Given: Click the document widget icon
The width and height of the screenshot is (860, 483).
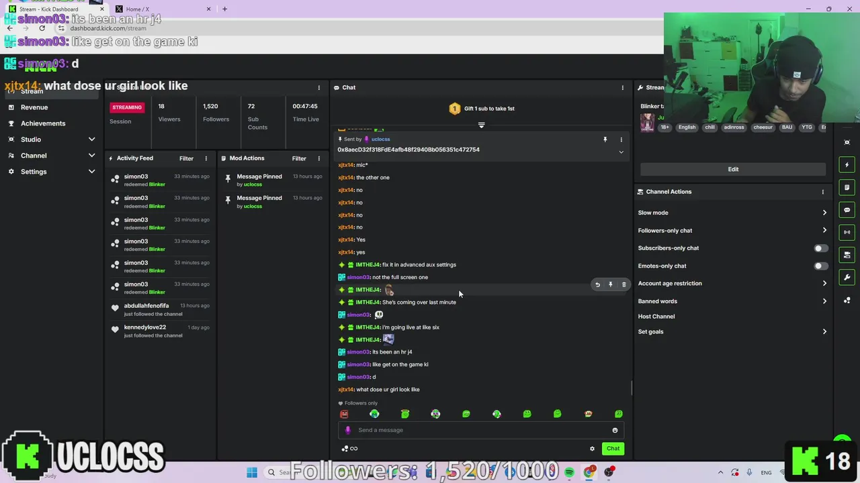Looking at the screenshot, I should [847, 188].
